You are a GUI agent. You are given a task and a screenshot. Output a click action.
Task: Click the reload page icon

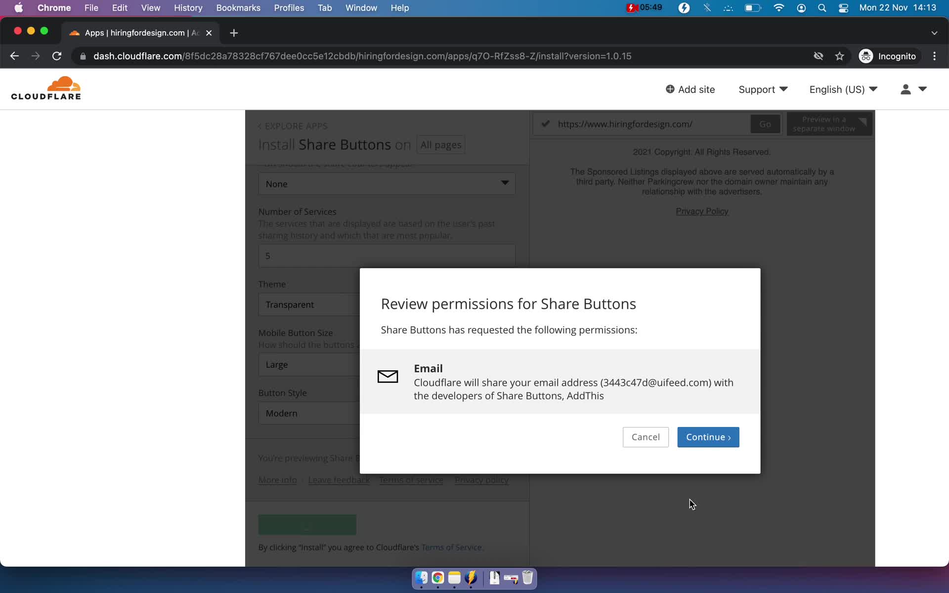(57, 56)
